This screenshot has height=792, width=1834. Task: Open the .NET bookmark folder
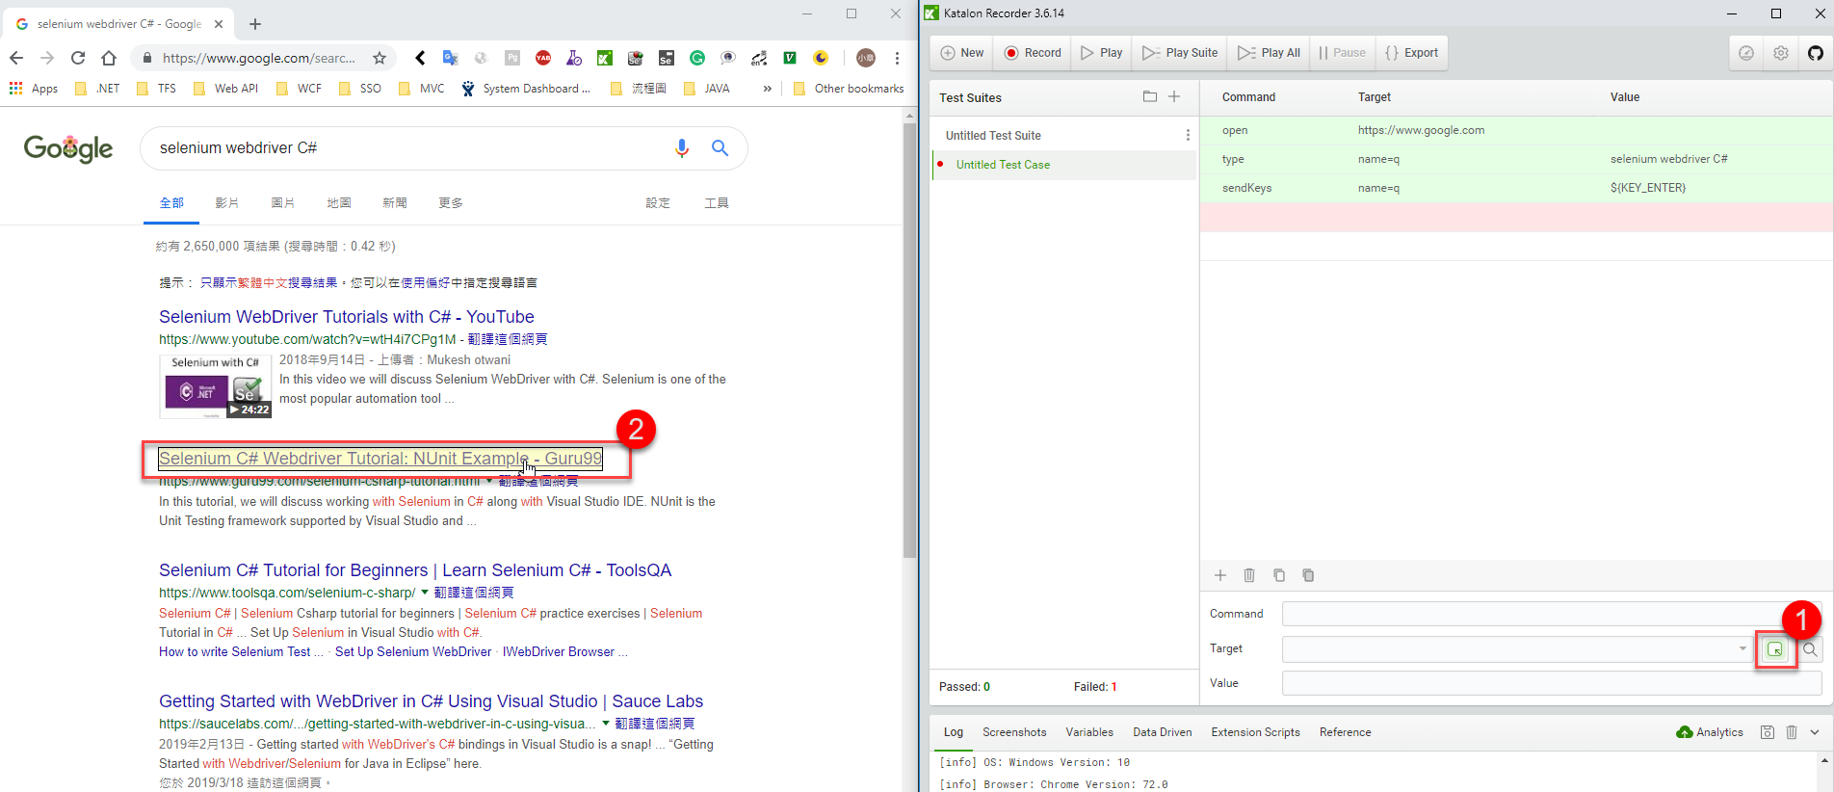[97, 89]
